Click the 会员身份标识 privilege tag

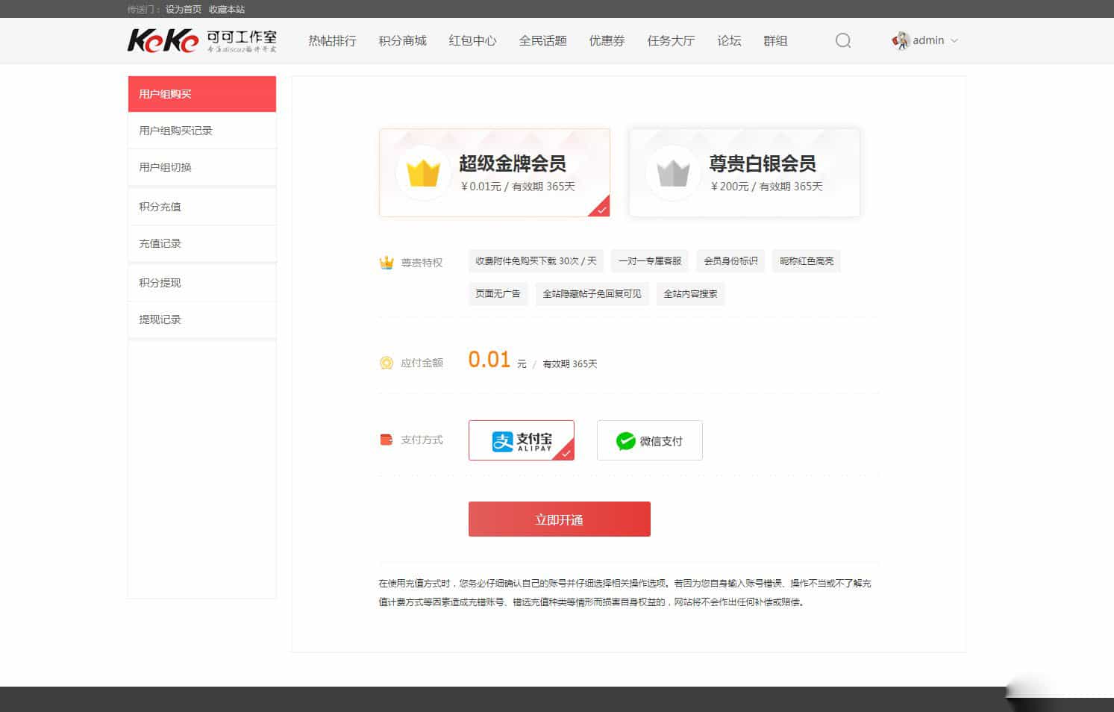730,261
